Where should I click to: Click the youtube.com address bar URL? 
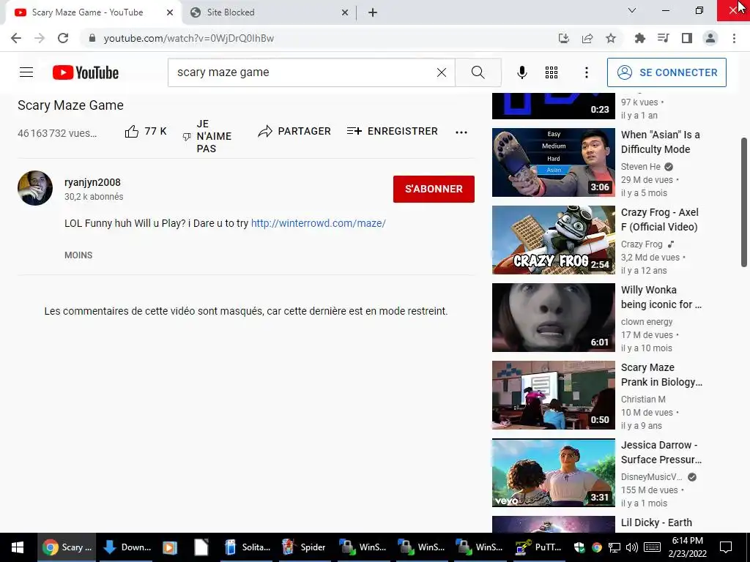point(189,38)
